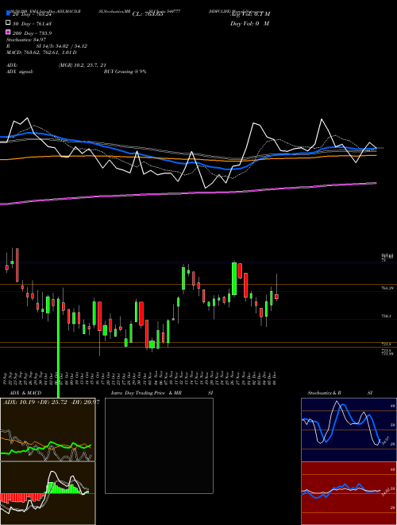Open the empty intraday trading price panel
The height and width of the screenshot is (525, 397).
click(x=159, y=445)
